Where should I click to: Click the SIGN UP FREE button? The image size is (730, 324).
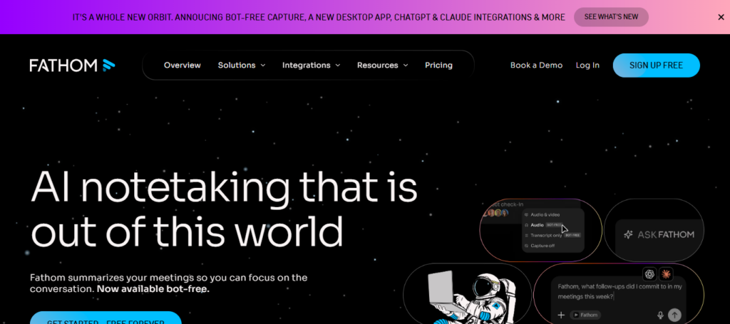(656, 66)
